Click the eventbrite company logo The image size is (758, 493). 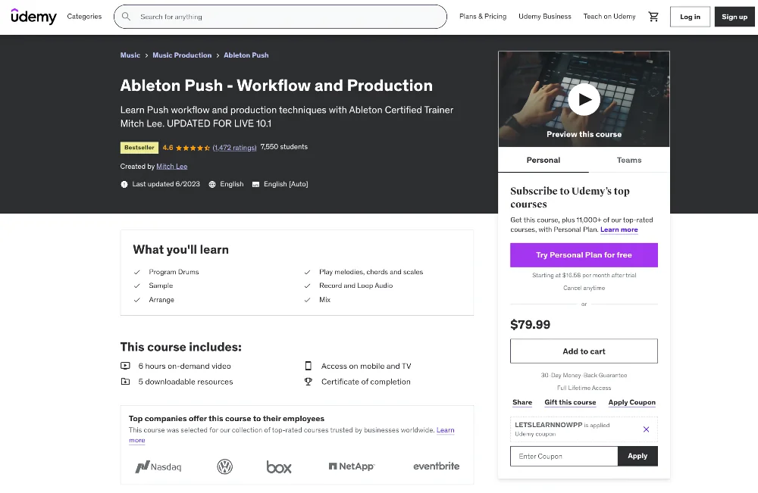click(x=436, y=466)
